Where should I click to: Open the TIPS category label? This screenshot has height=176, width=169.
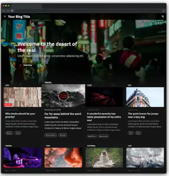pyautogui.click(x=48, y=146)
